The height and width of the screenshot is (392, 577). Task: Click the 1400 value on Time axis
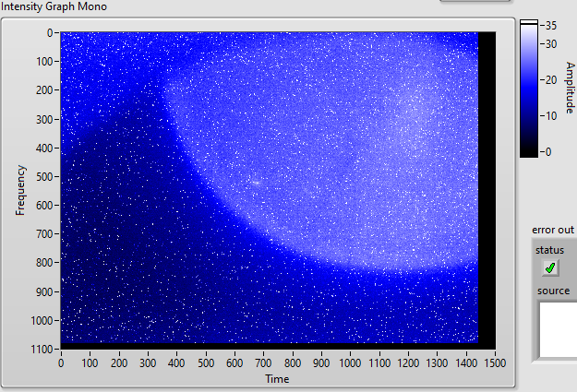[466, 363]
